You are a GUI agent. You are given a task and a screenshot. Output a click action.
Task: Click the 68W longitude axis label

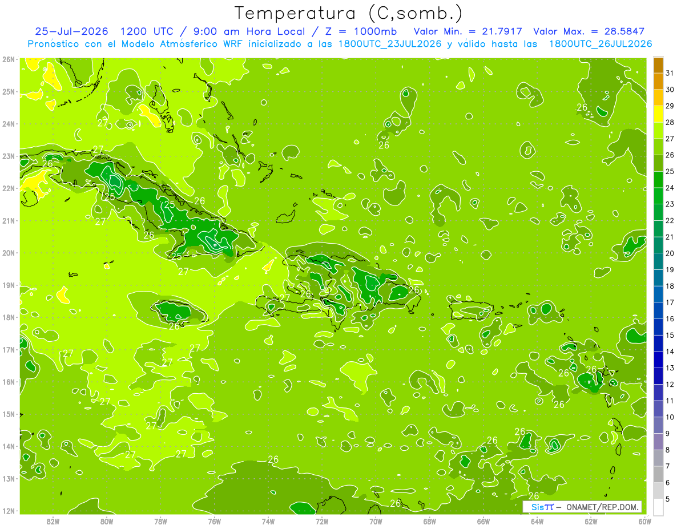pos(429,521)
